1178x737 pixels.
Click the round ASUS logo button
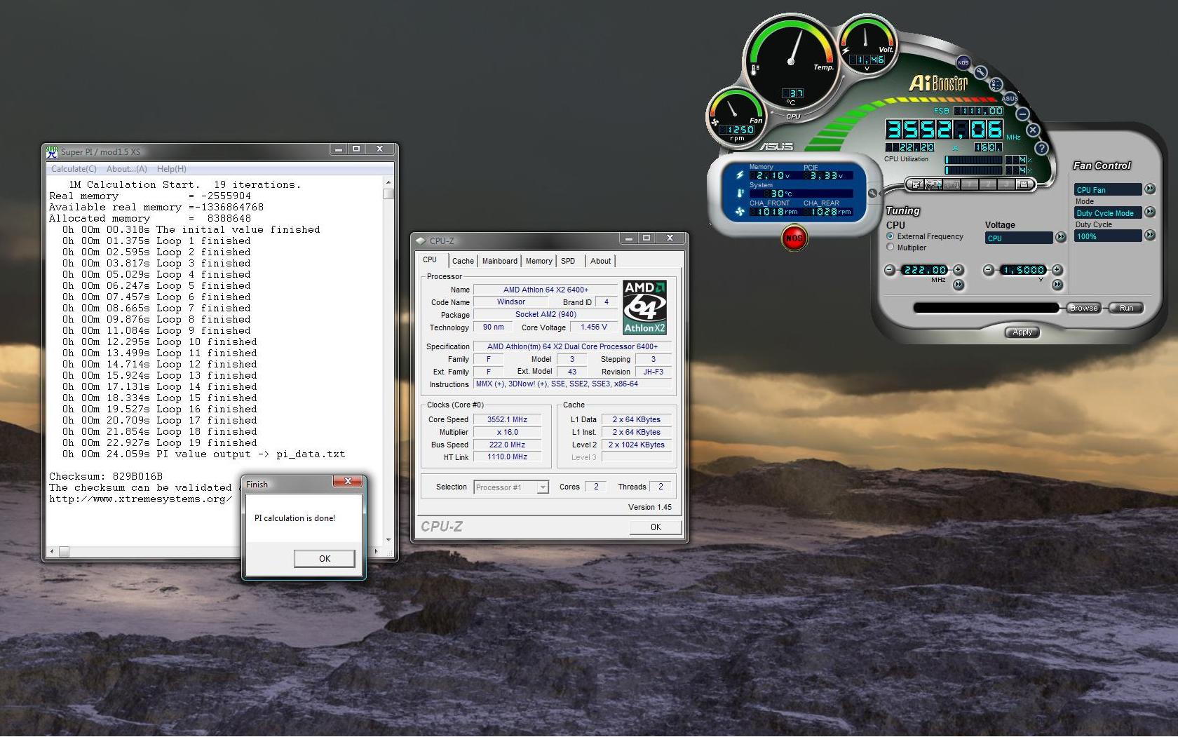tap(1010, 98)
